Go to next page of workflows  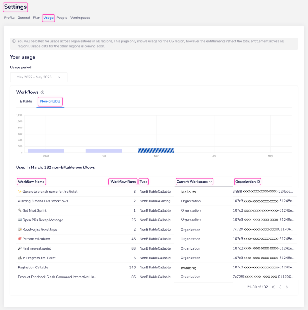287,287
